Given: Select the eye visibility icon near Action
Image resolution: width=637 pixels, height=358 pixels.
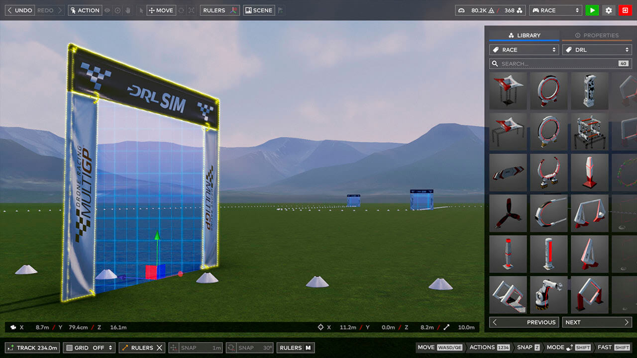Looking at the screenshot, I should 107,10.
